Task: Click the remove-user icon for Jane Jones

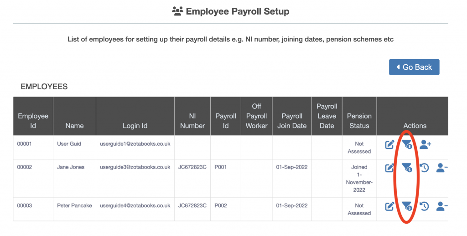Action: (x=441, y=168)
